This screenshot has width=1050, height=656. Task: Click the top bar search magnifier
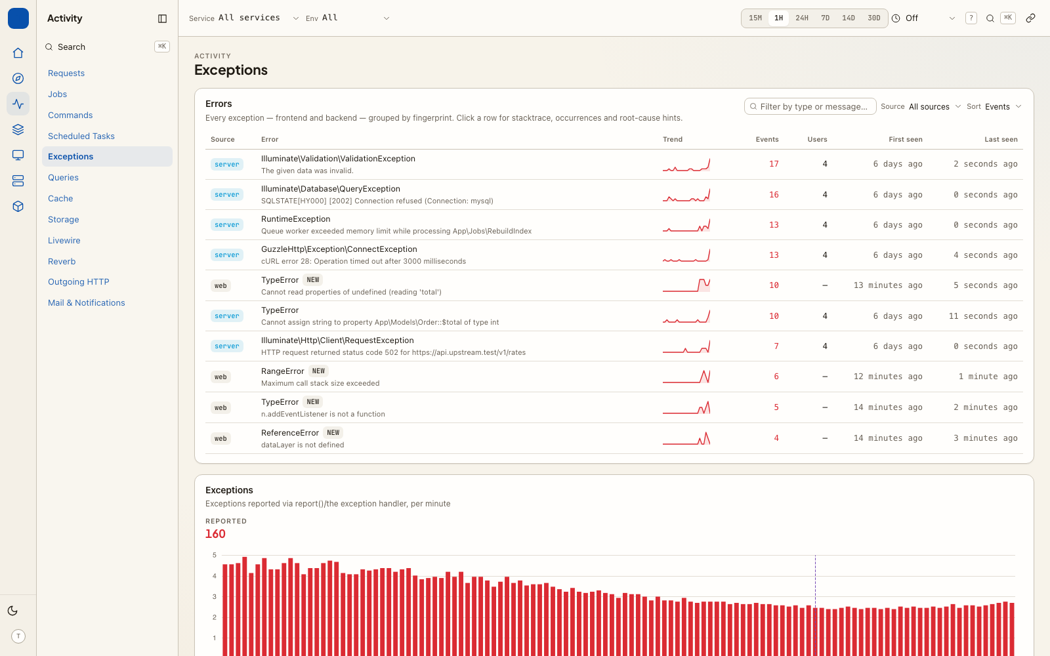click(990, 18)
